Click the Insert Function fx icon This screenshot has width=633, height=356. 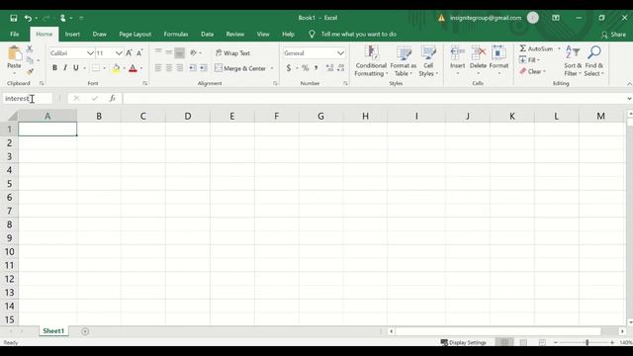coord(113,98)
